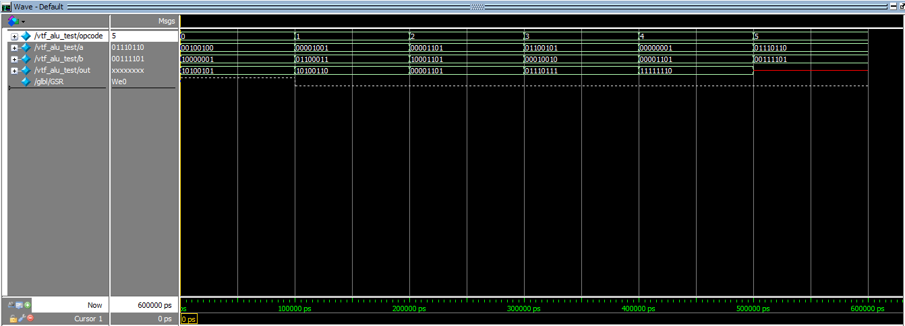This screenshot has width=905, height=326.
Task: Click the red undefined out waveform segment
Action: point(811,71)
